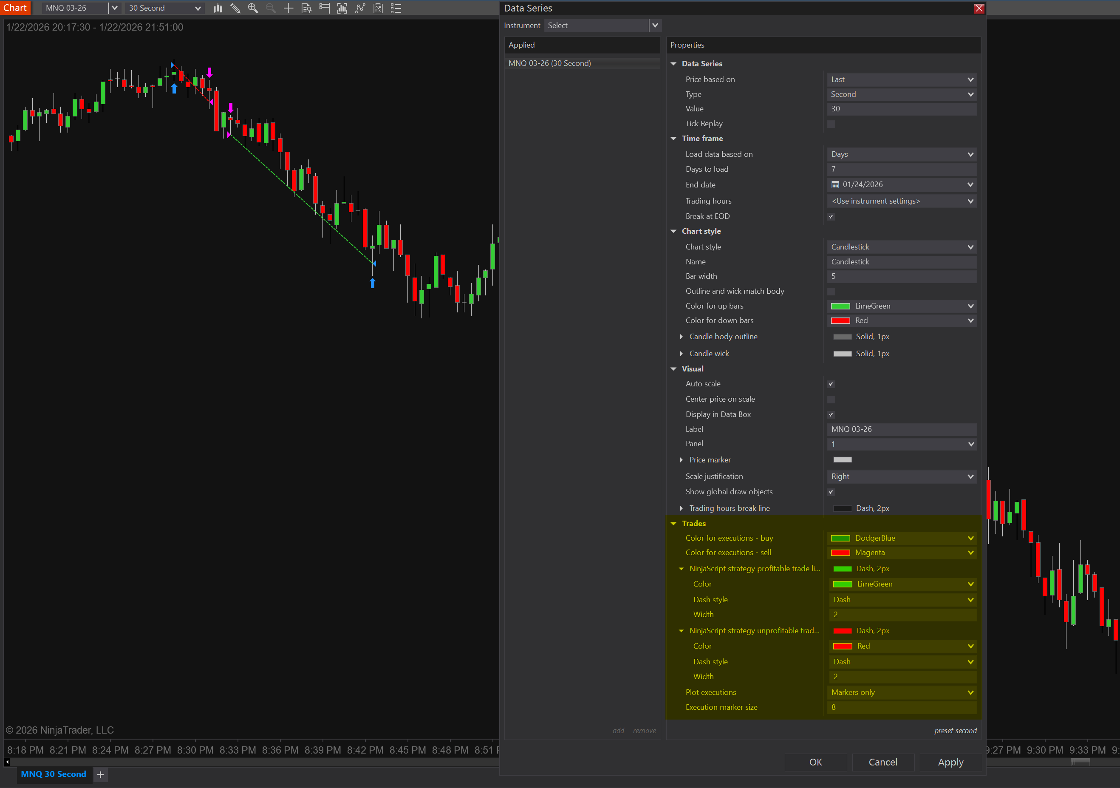The height and width of the screenshot is (788, 1120).
Task: Open the Chart style Candlestick dropdown
Action: pyautogui.click(x=902, y=247)
